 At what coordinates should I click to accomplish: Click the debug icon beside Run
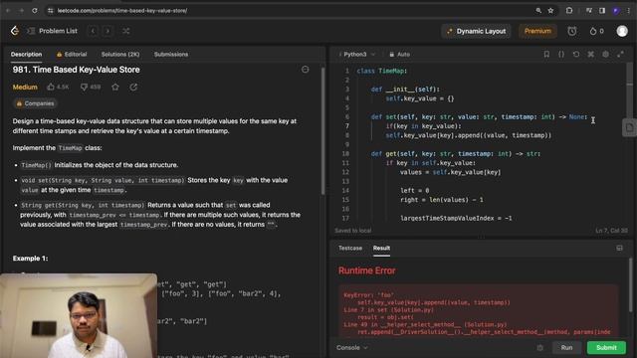point(539,348)
